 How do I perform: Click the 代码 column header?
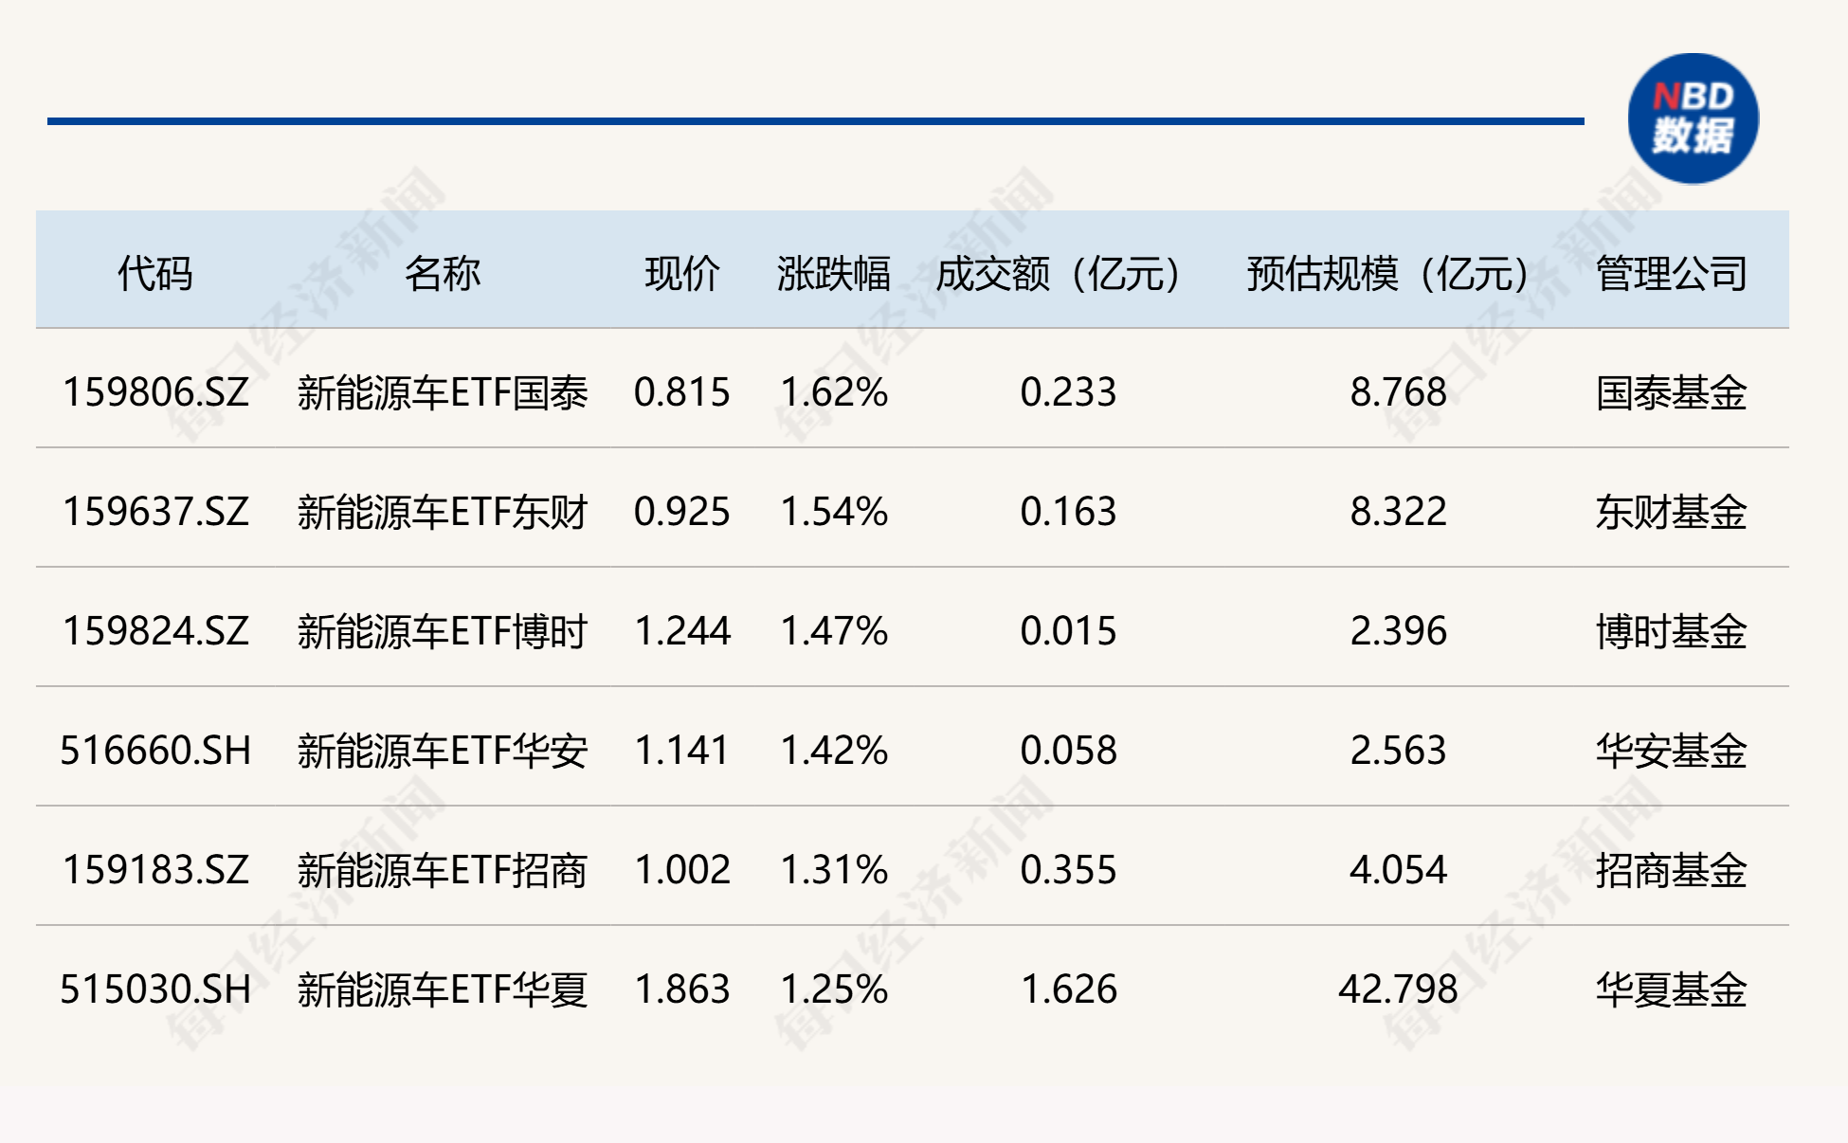(x=154, y=274)
